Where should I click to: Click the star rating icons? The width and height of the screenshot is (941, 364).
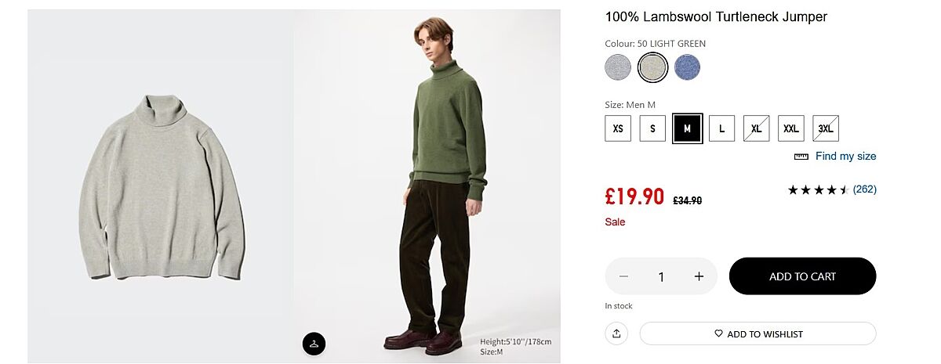pos(818,189)
